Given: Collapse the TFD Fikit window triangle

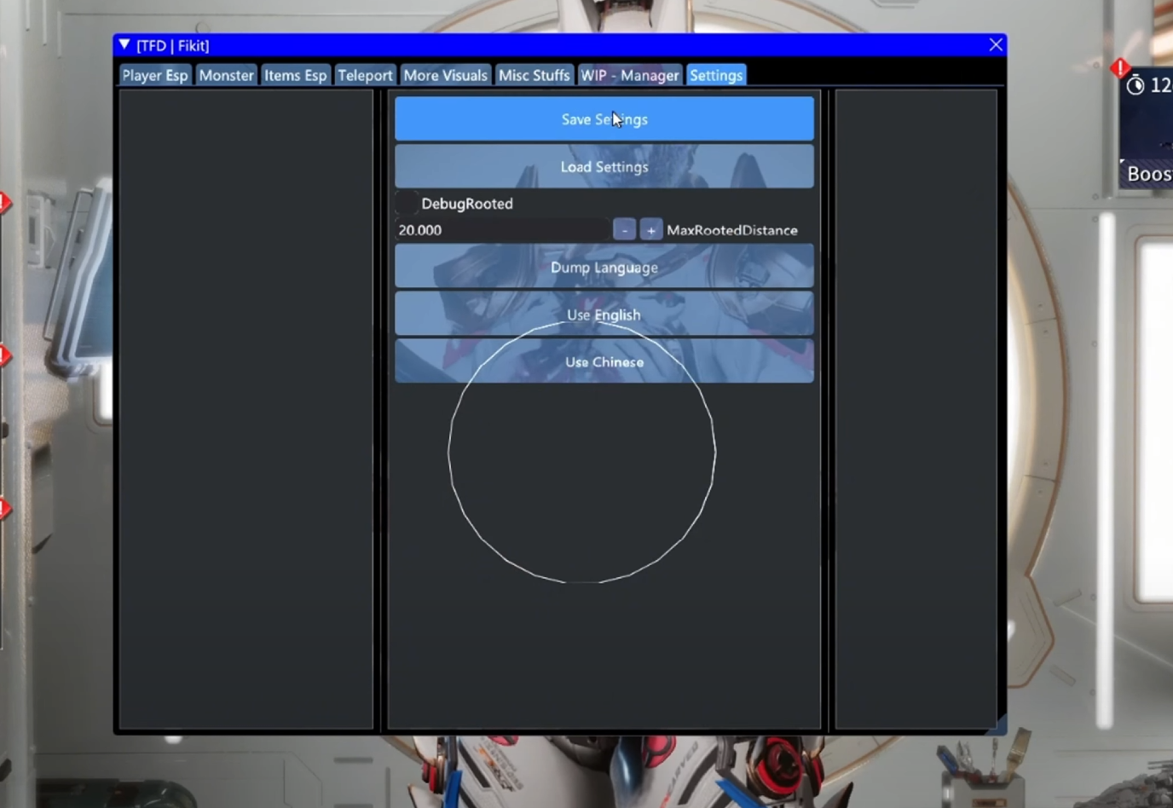Looking at the screenshot, I should [124, 45].
